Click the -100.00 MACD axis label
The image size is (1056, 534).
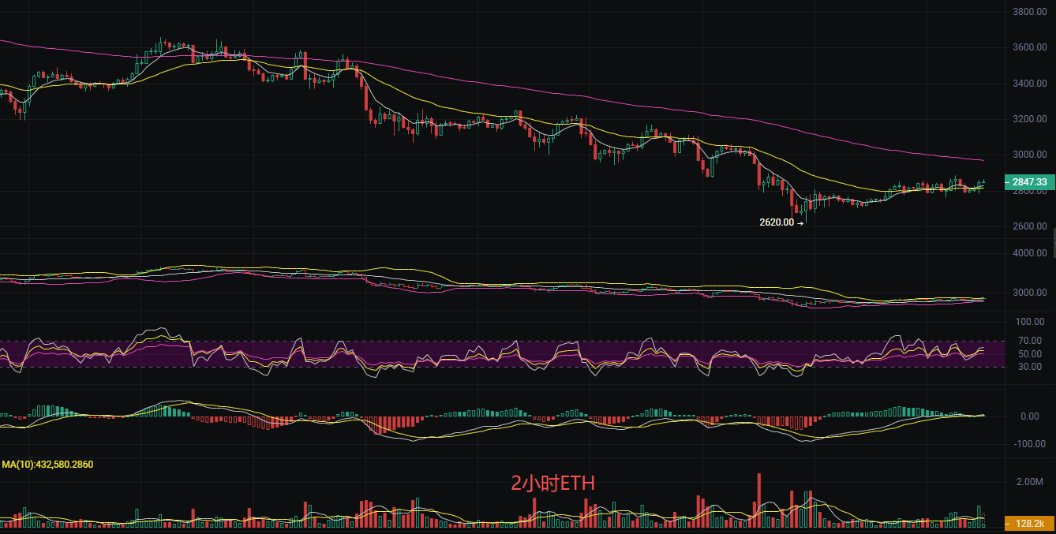pos(1030,444)
